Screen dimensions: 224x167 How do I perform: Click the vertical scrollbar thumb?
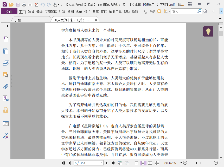(x=221, y=33)
